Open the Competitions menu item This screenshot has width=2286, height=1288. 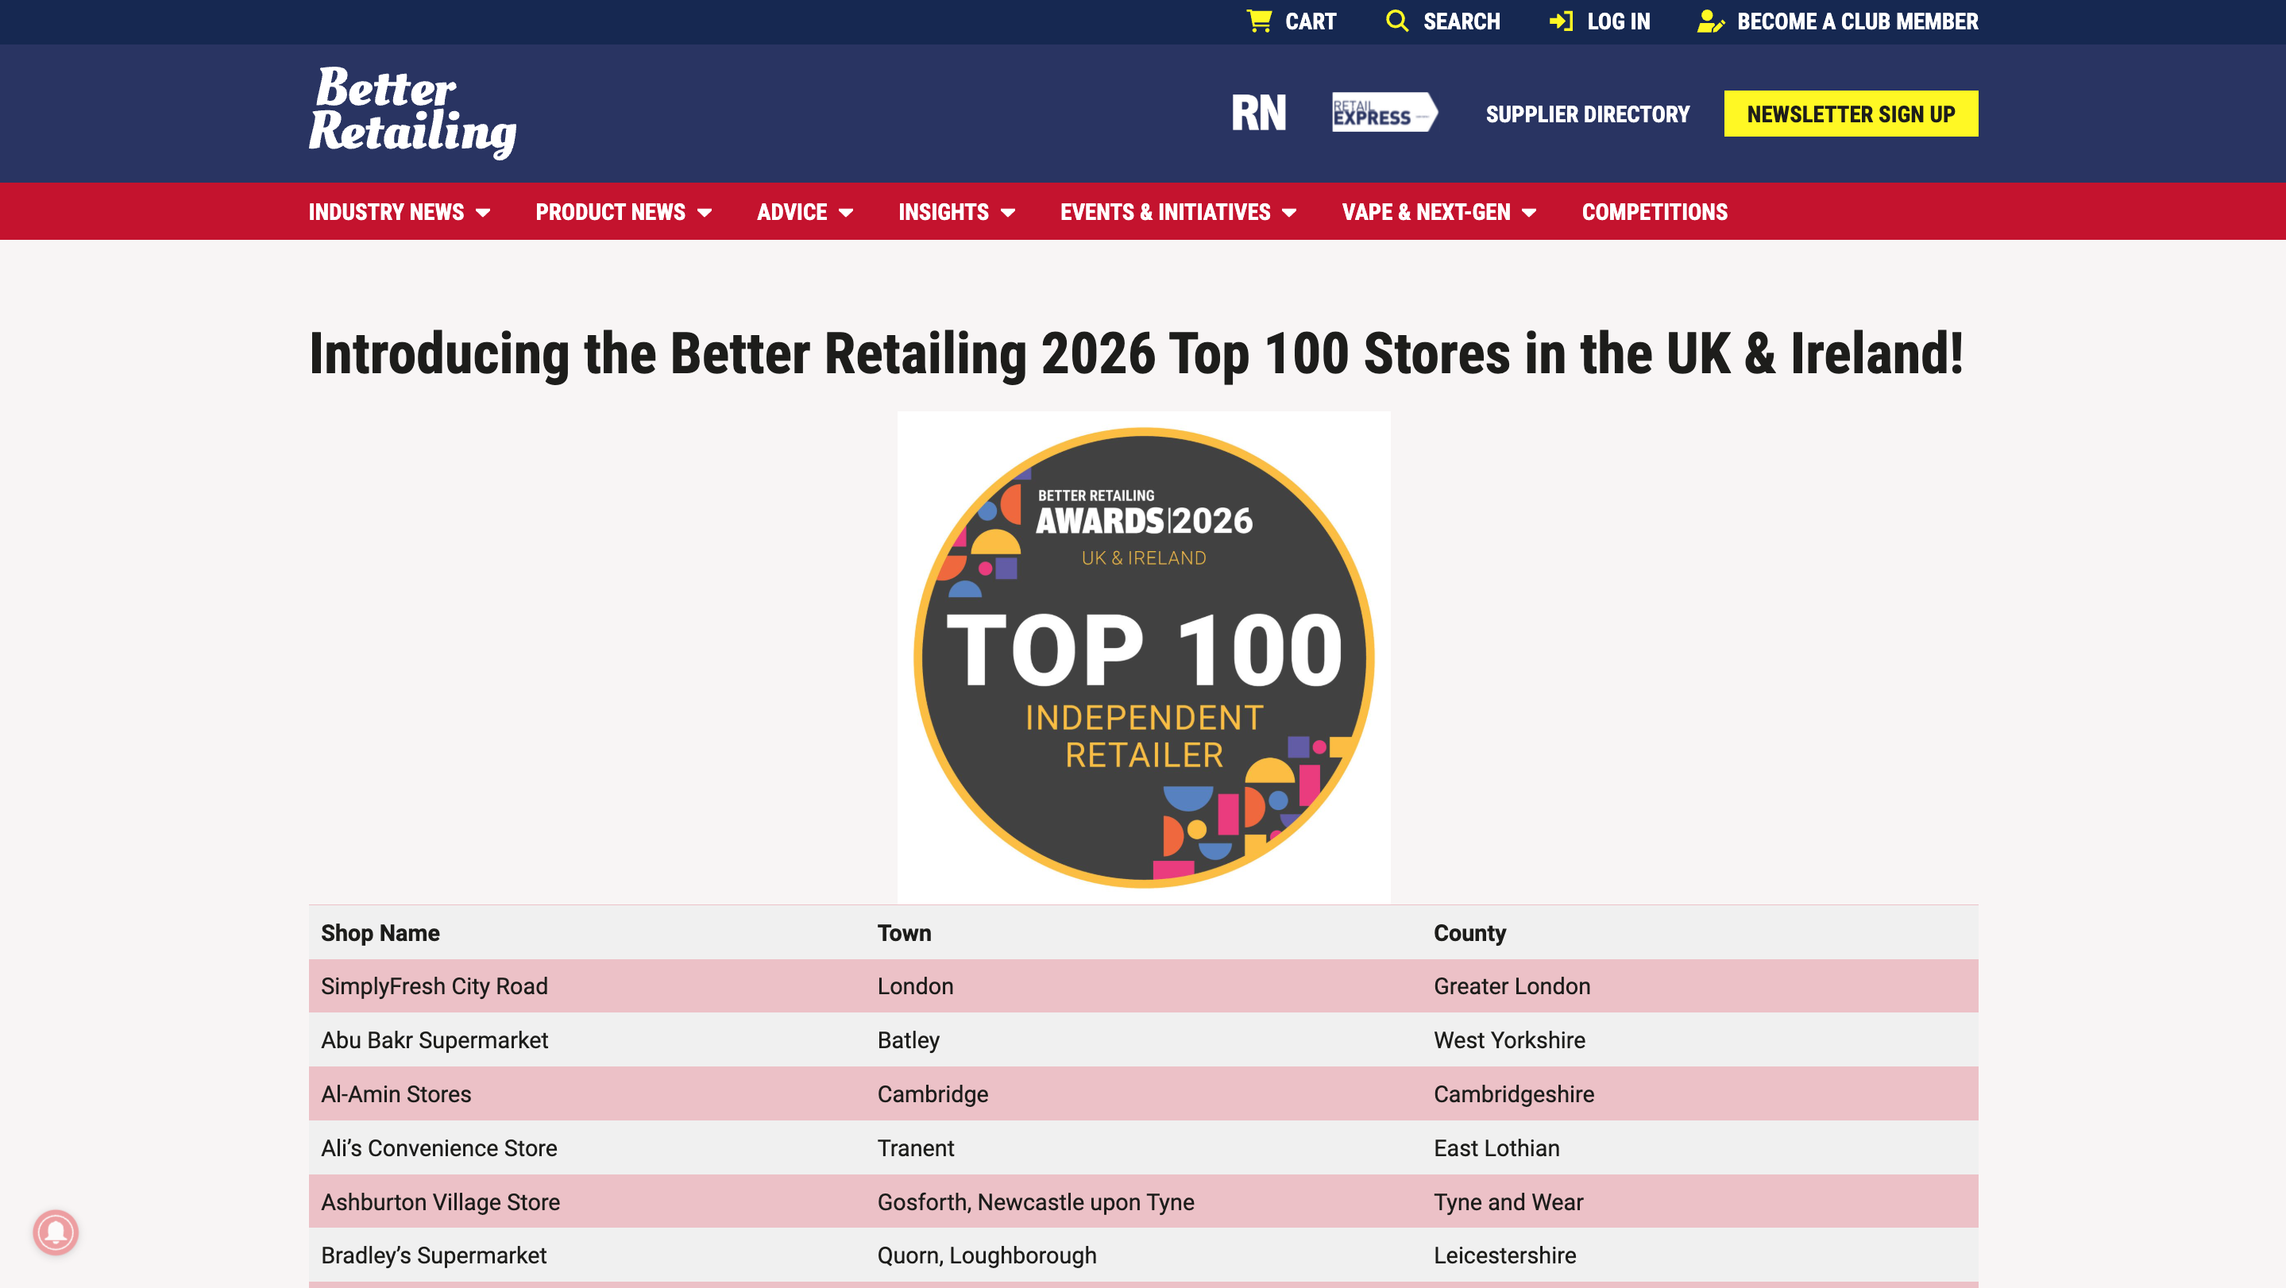tap(1655, 212)
